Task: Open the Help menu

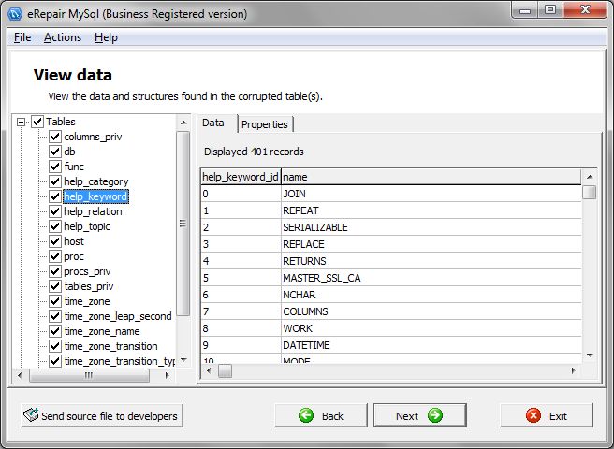Action: pos(106,37)
